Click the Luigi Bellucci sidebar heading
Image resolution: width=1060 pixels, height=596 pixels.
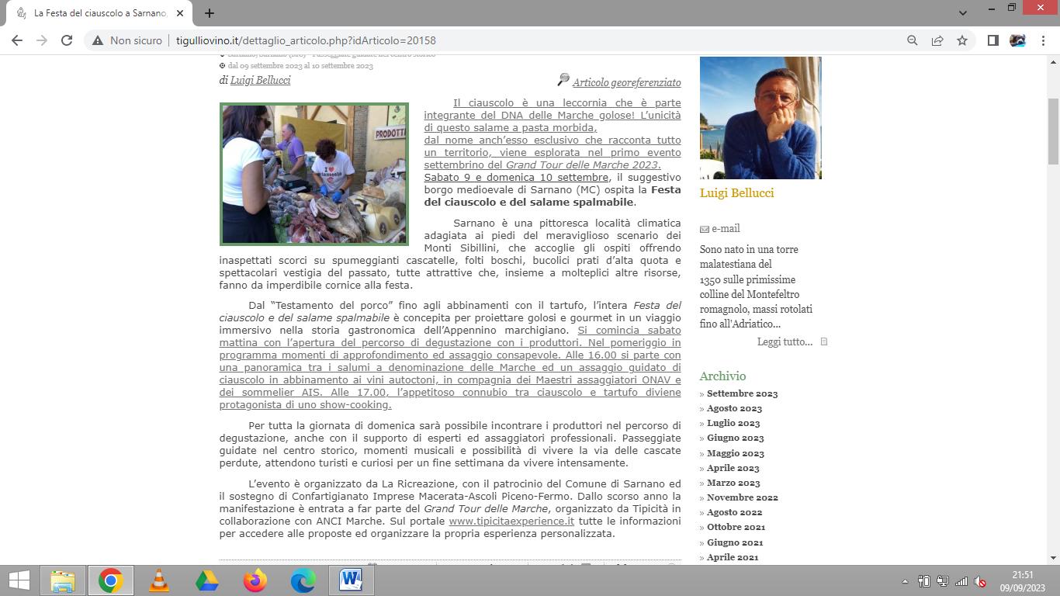[x=736, y=193]
